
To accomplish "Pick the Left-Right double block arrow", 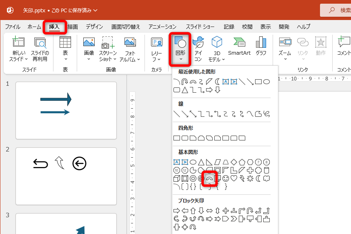I will pos(209,211).
